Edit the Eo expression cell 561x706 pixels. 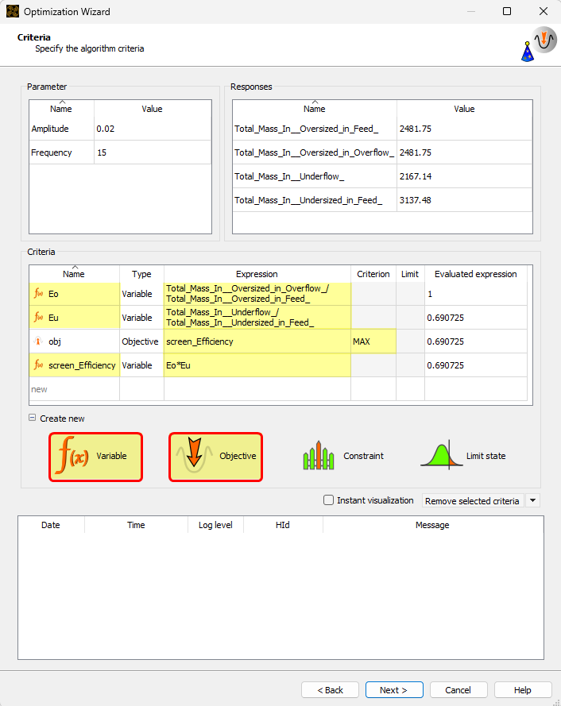tap(257, 294)
